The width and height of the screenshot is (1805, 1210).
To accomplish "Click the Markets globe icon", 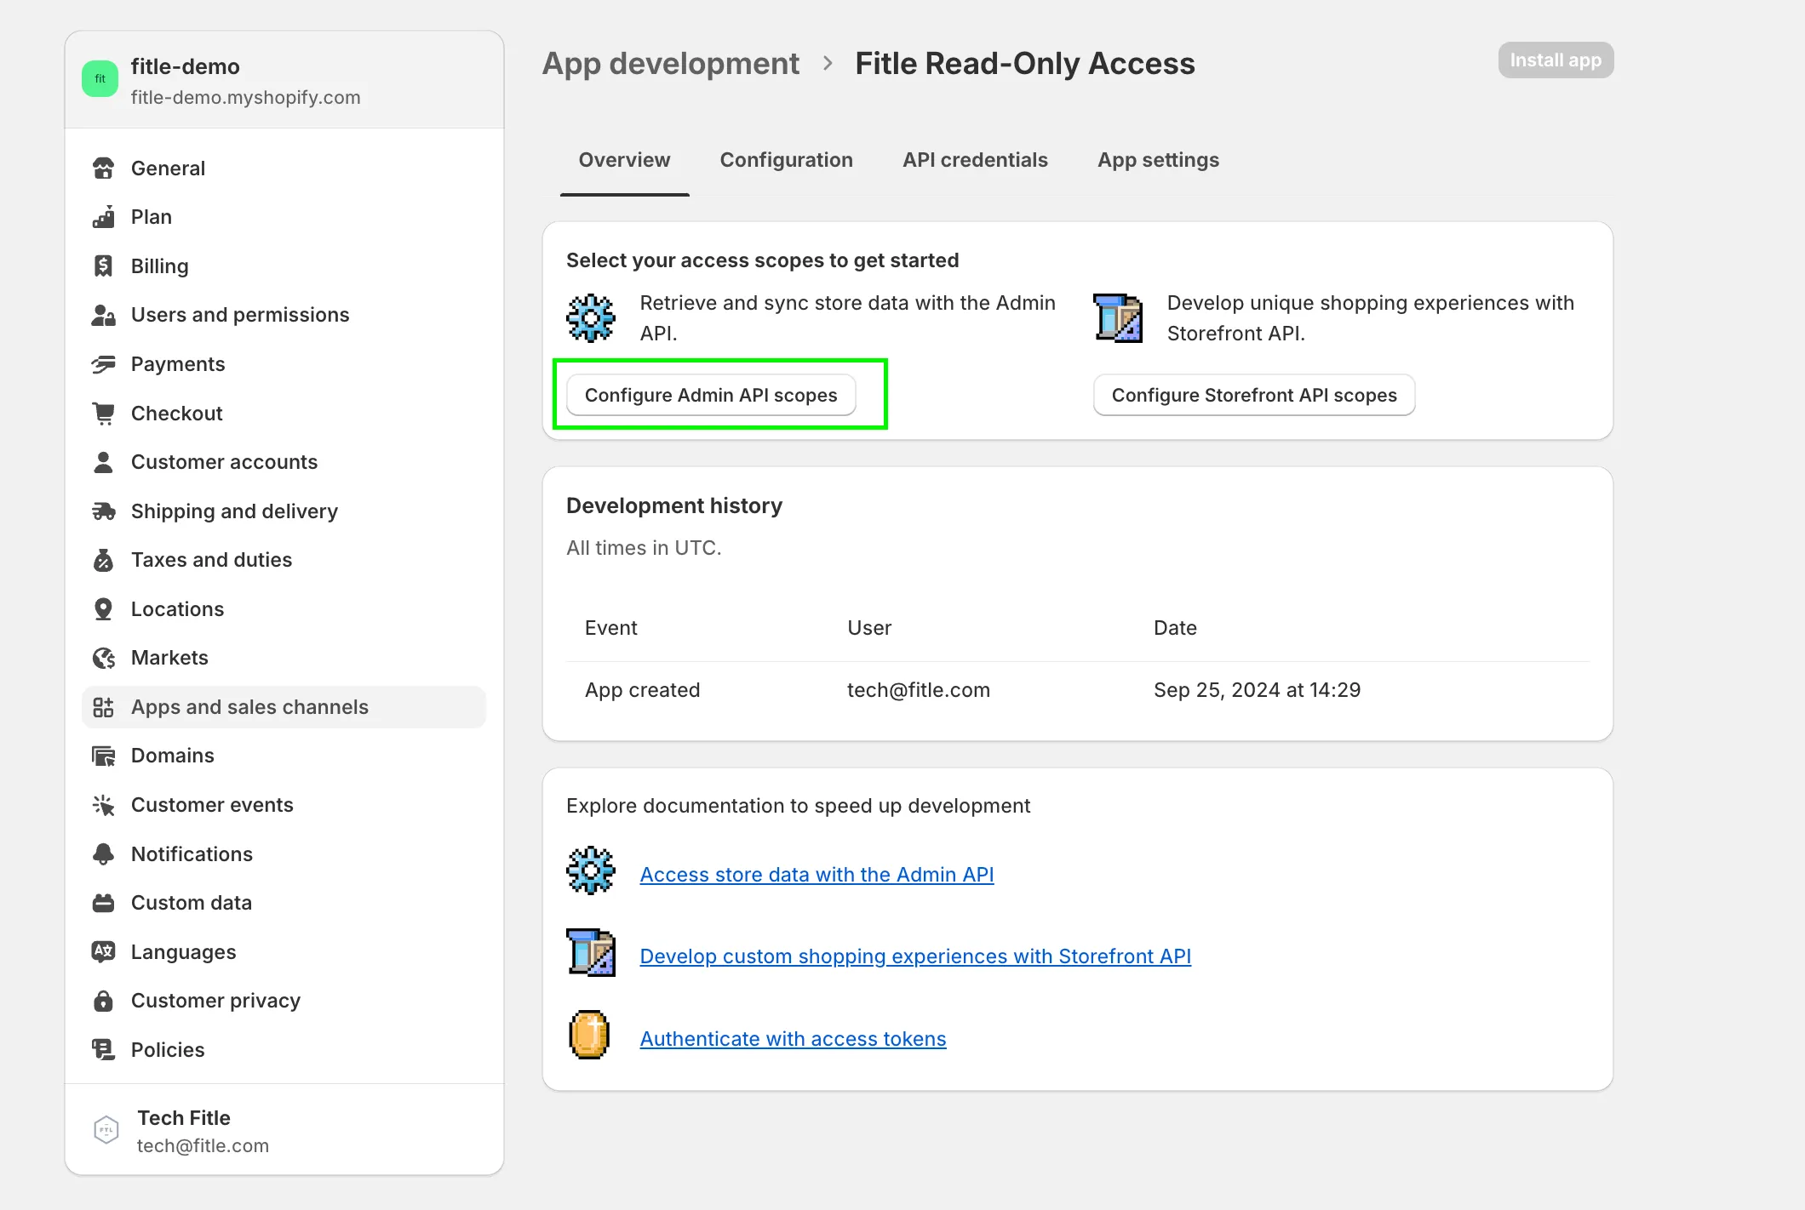I will click(103, 658).
